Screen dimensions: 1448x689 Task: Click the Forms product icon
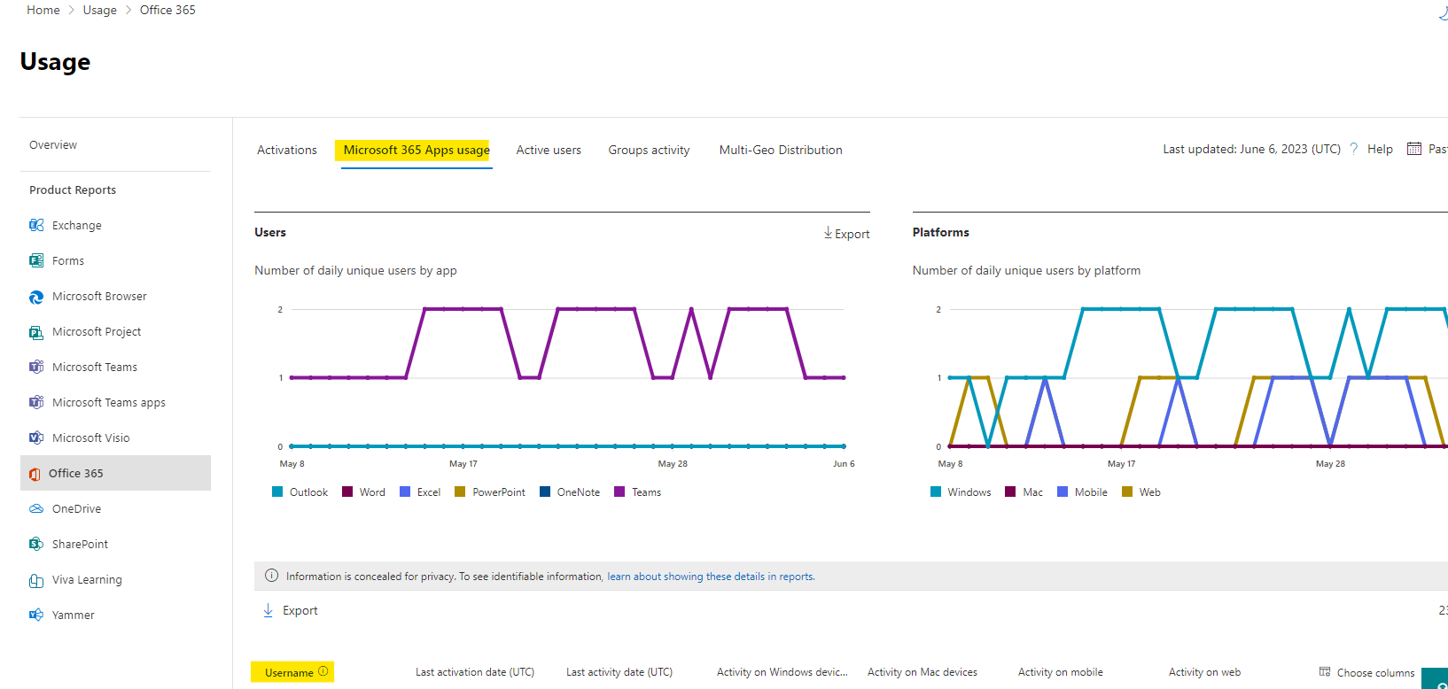pyautogui.click(x=36, y=260)
